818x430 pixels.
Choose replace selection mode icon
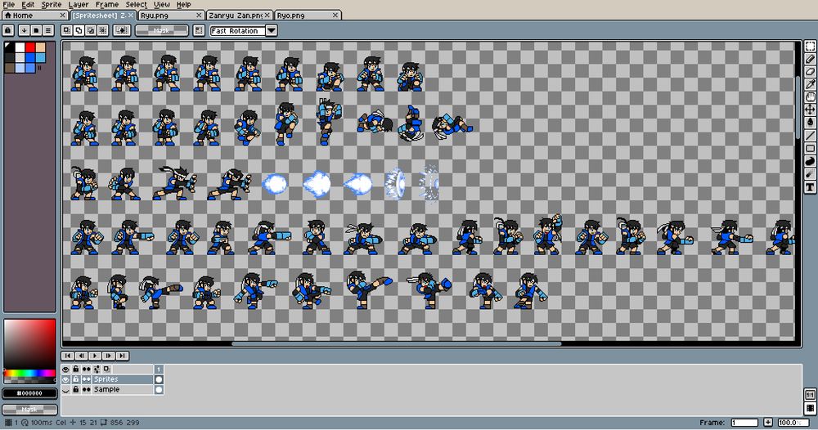(67, 31)
